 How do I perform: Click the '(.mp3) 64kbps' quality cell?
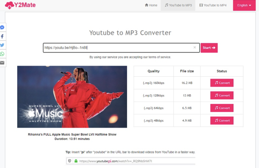point(153,108)
